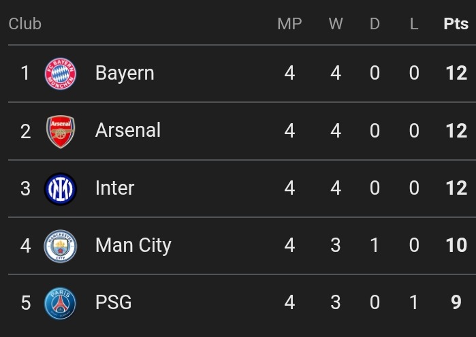Select the Inter team name
The width and height of the screenshot is (476, 337).
pos(115,188)
